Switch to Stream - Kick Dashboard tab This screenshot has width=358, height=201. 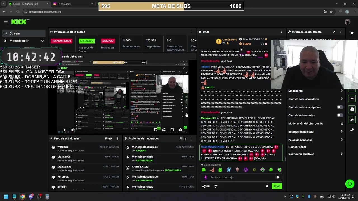[29, 4]
